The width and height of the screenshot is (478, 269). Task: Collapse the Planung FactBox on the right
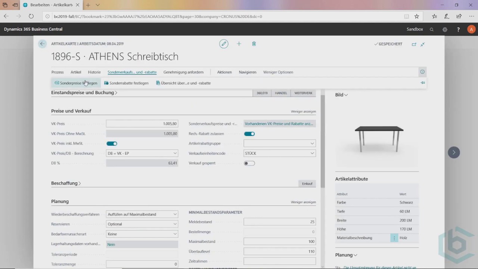click(346, 255)
